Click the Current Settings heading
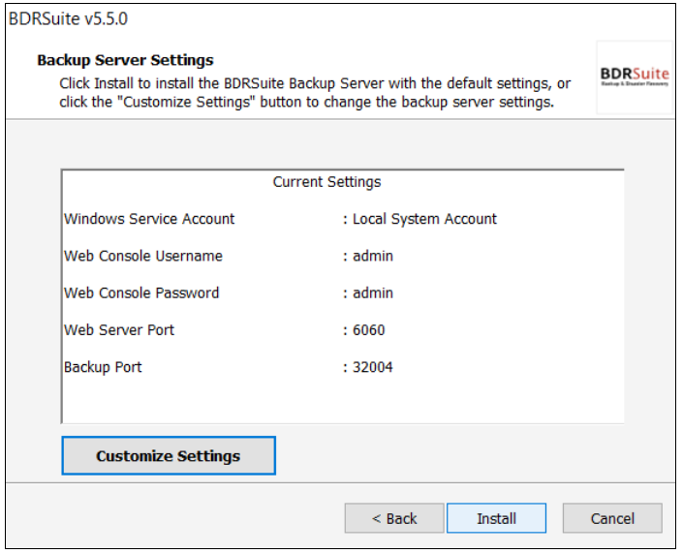 [x=326, y=182]
